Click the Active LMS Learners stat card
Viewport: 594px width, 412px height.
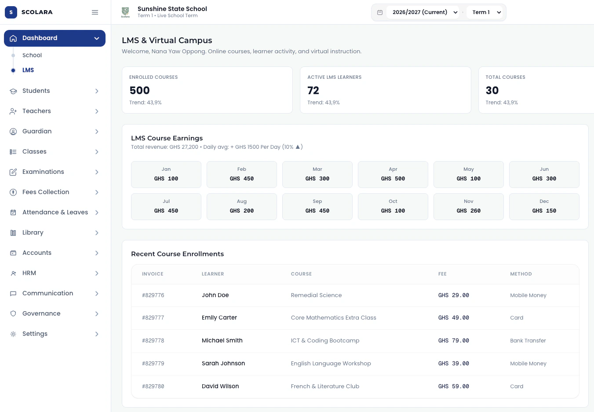coord(386,90)
